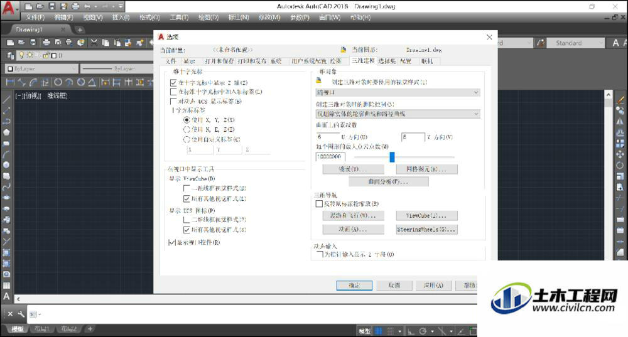Select the Multiline Text A tool

point(6,297)
